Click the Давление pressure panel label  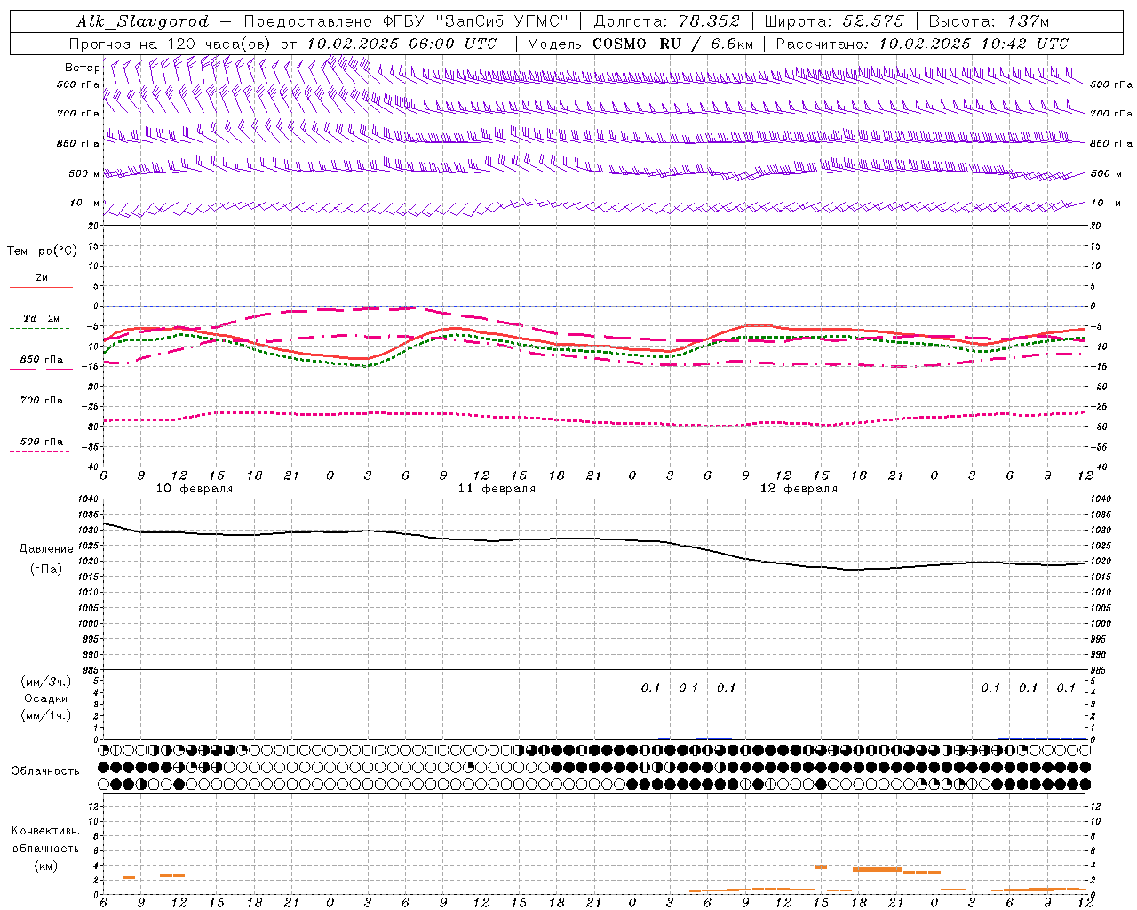click(46, 549)
